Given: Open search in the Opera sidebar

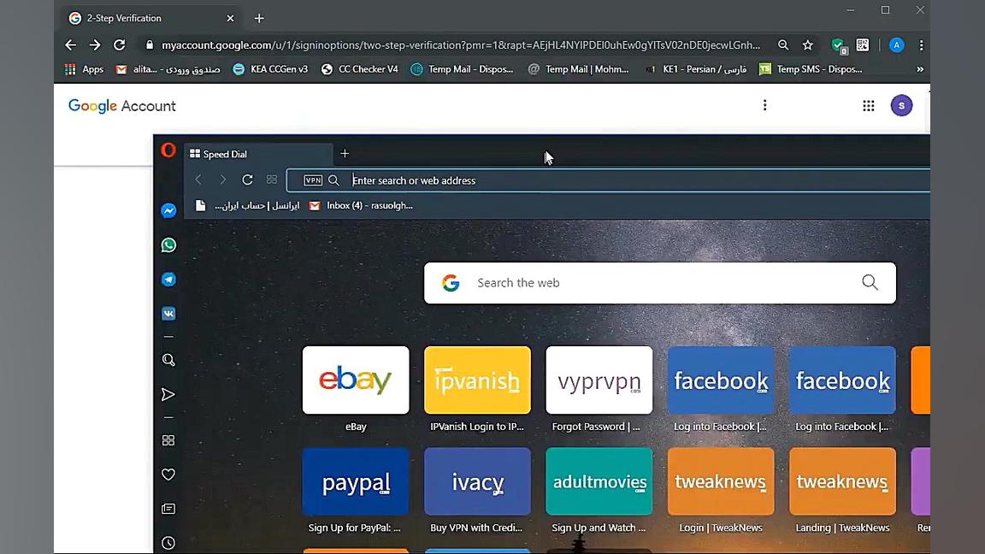Looking at the screenshot, I should pos(168,360).
